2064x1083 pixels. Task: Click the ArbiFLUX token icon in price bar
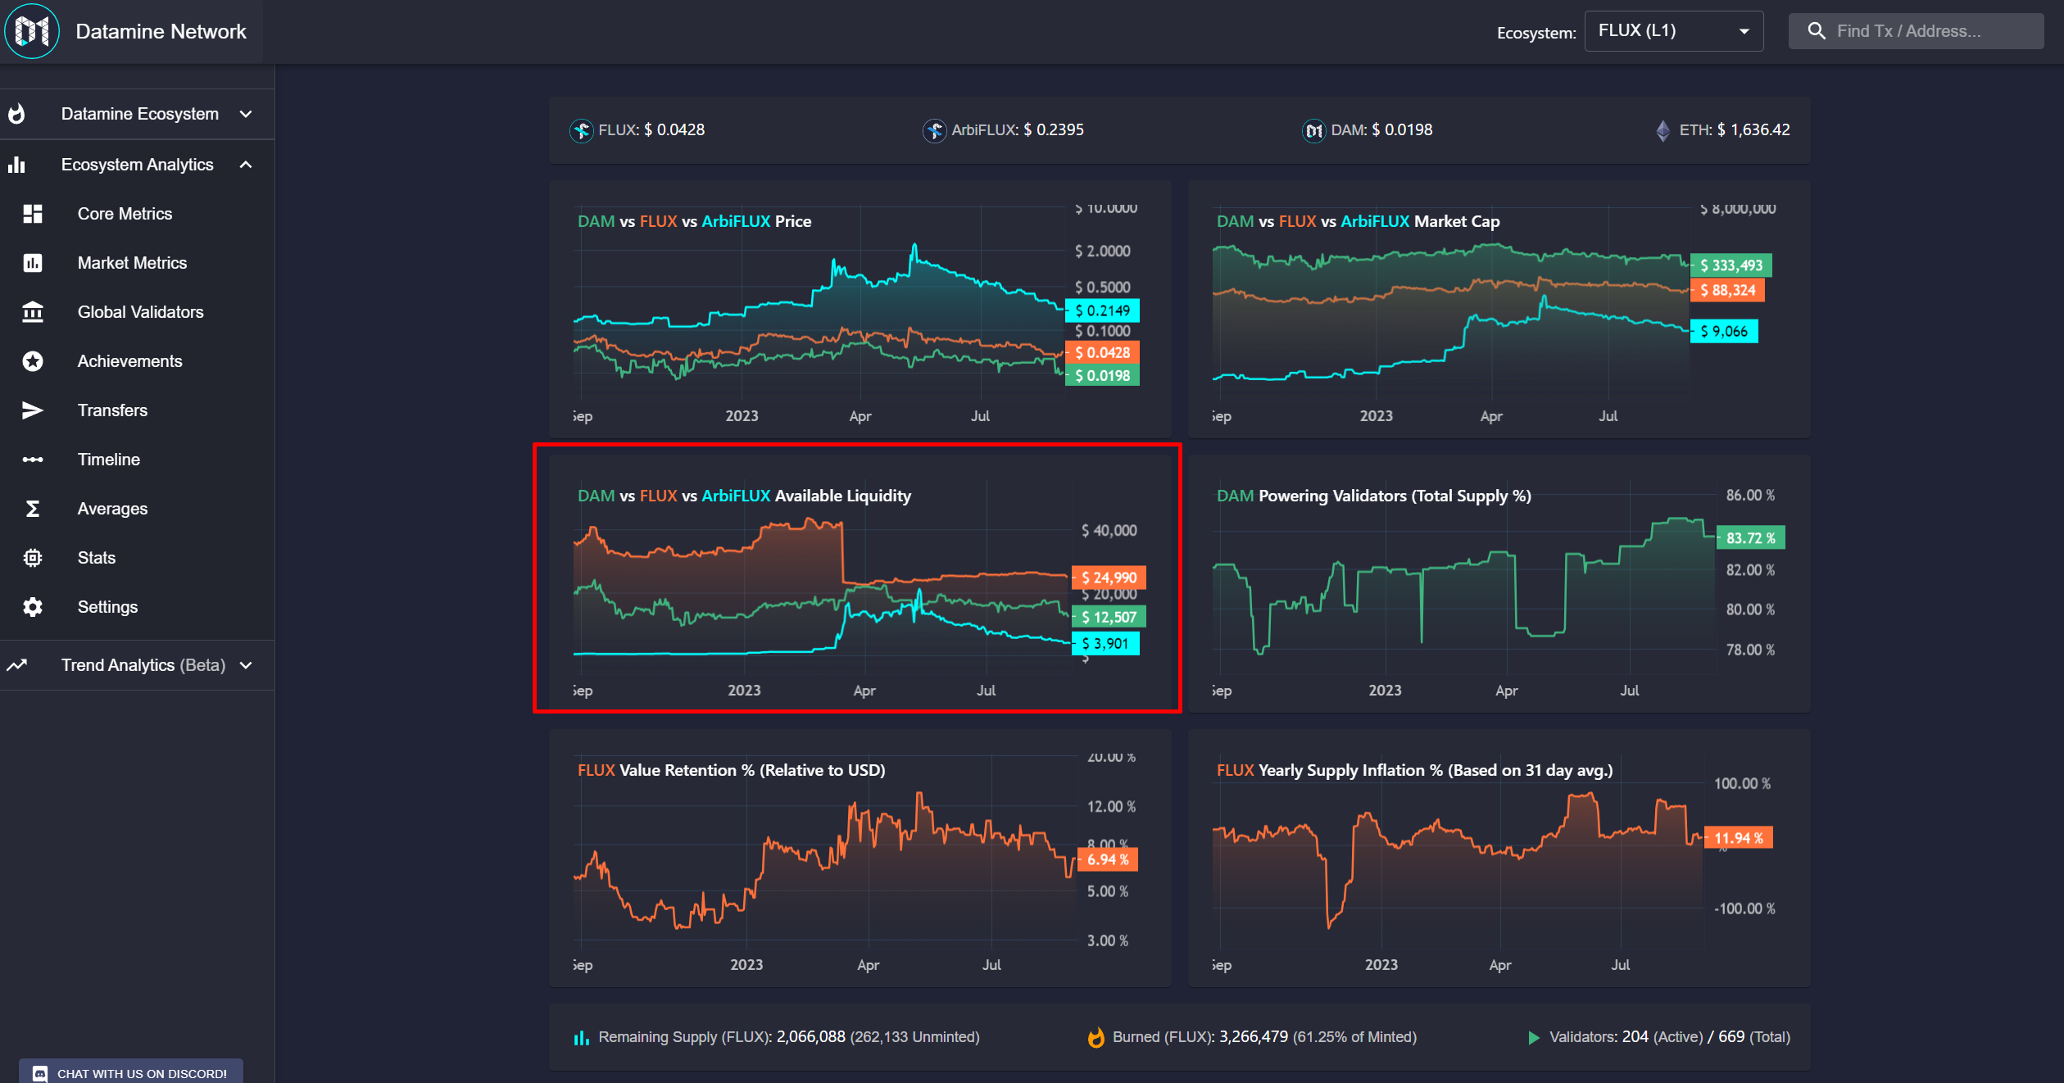pyautogui.click(x=934, y=130)
